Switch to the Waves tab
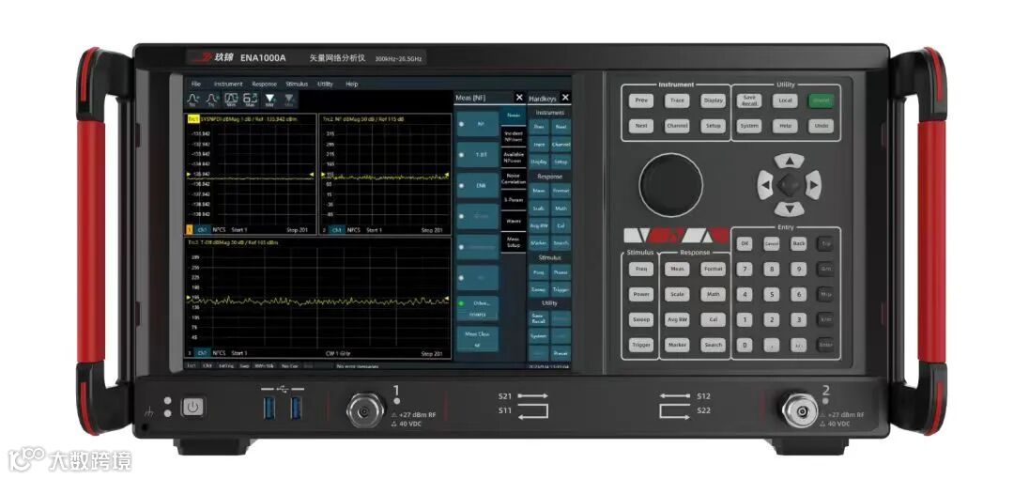The width and height of the screenshot is (1014, 479). [514, 221]
